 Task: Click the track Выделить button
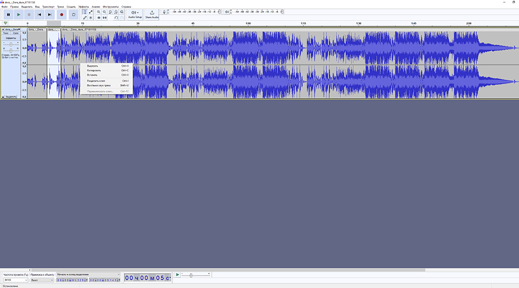[x=11, y=97]
